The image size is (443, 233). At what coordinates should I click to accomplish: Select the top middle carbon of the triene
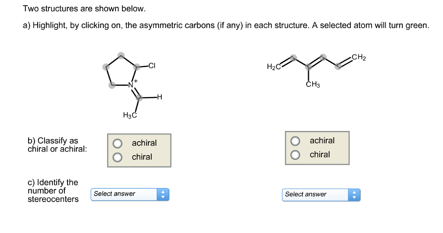pyautogui.click(x=323, y=58)
